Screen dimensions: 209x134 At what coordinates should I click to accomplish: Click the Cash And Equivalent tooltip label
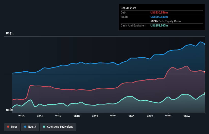(x=133, y=25)
